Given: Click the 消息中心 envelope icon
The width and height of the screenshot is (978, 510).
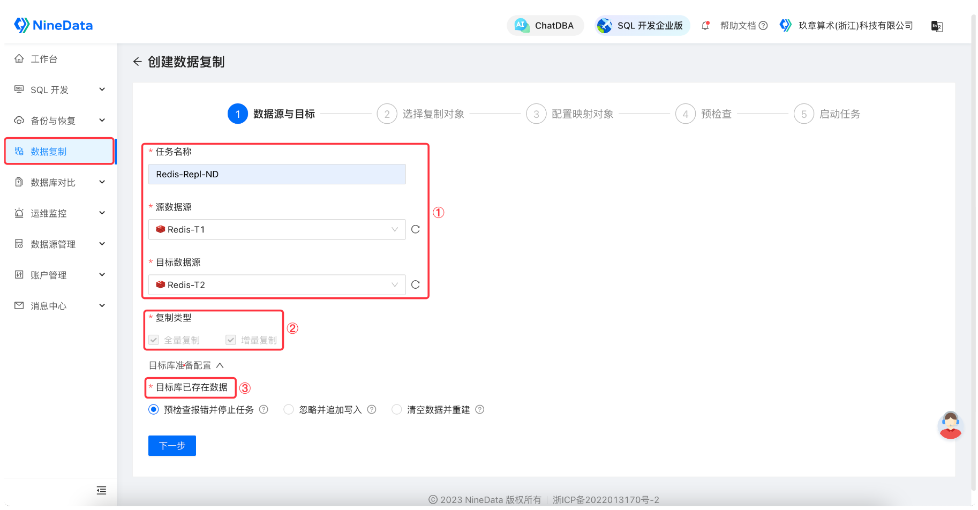Looking at the screenshot, I should click(19, 305).
